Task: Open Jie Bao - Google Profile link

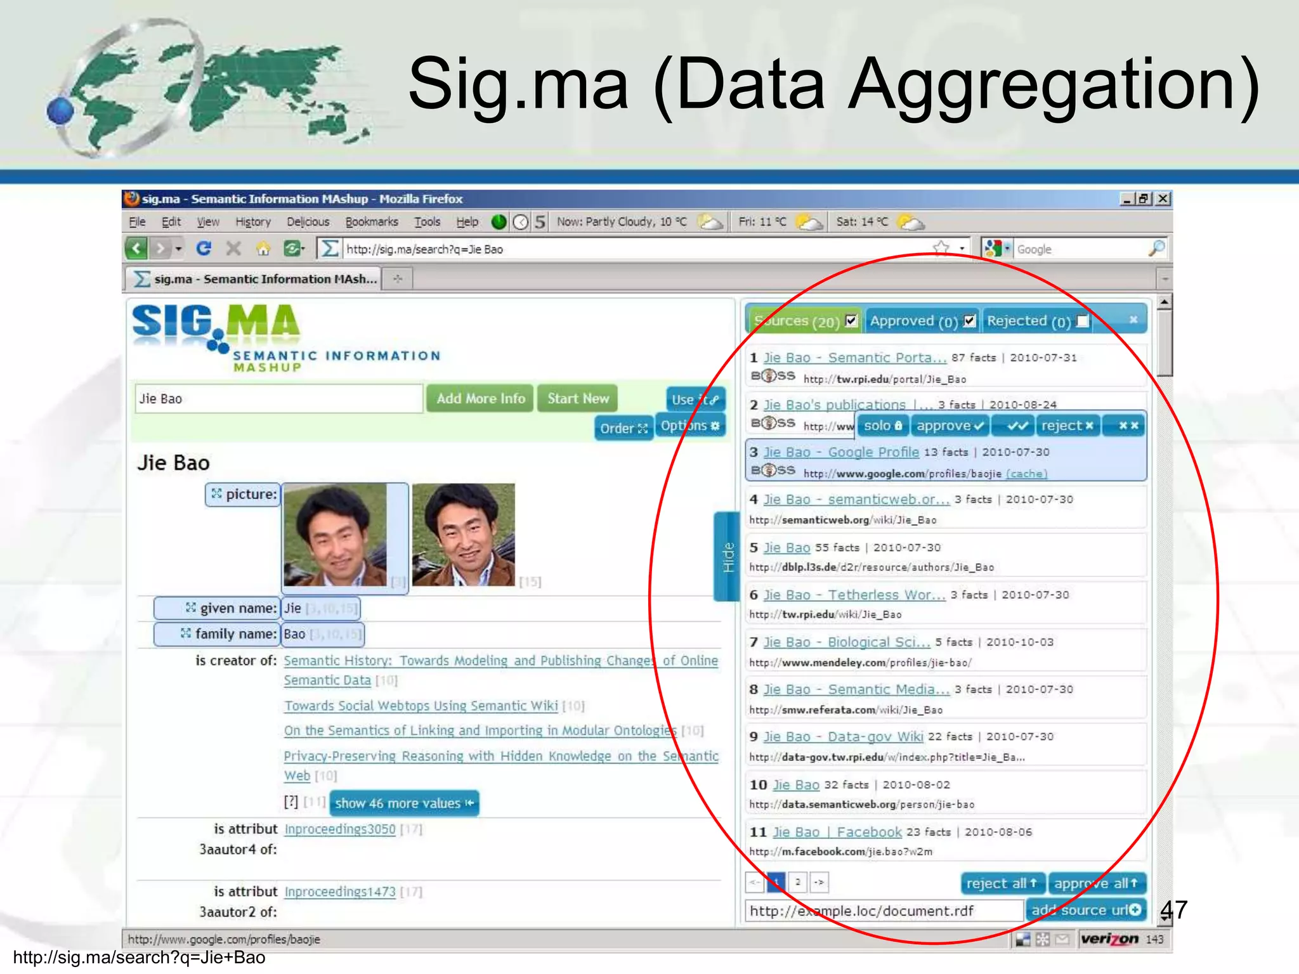Action: pyautogui.click(x=841, y=452)
